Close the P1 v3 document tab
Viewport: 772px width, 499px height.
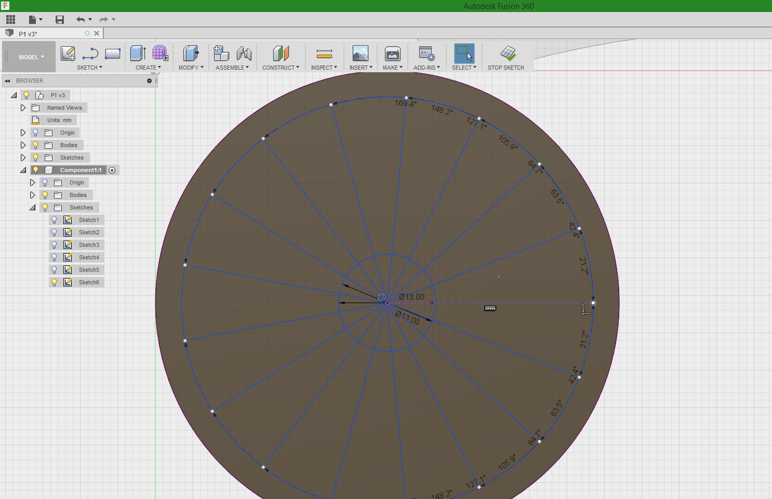point(97,33)
